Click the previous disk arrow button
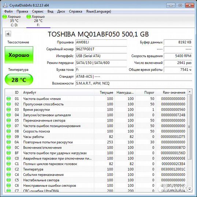 tap(8, 34)
